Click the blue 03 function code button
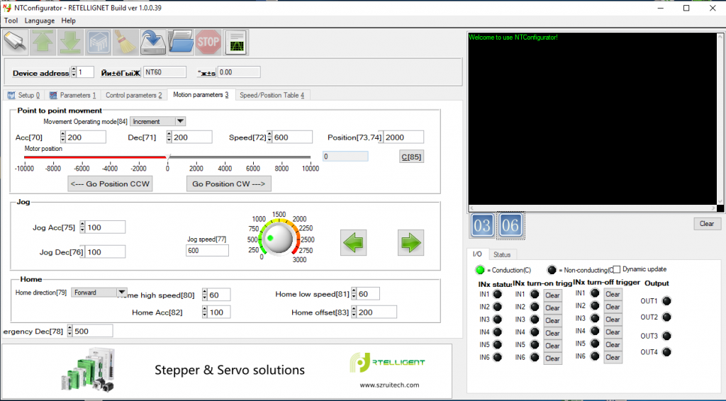The height and width of the screenshot is (401, 726). pos(482,226)
